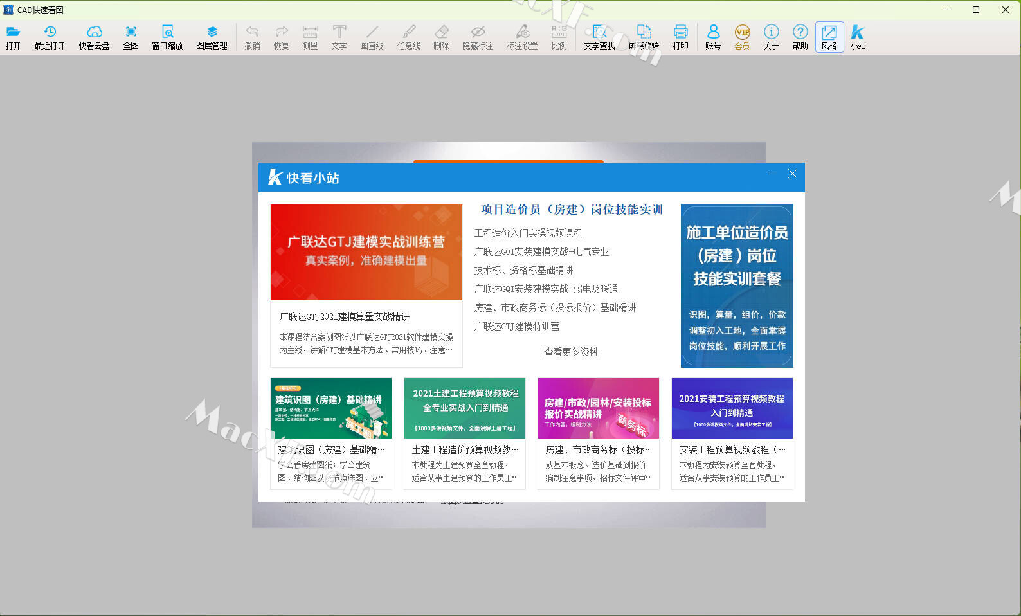This screenshot has width=1021, height=616.
Task: Click the 打印 print icon
Action: [x=680, y=37]
